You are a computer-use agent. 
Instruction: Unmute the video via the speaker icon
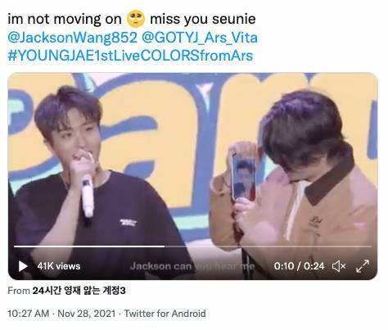(x=339, y=266)
